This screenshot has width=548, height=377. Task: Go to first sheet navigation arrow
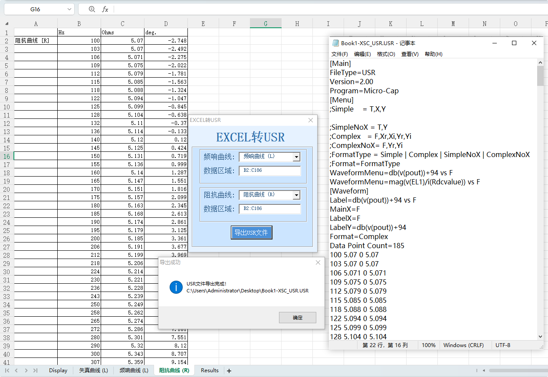click(x=7, y=370)
